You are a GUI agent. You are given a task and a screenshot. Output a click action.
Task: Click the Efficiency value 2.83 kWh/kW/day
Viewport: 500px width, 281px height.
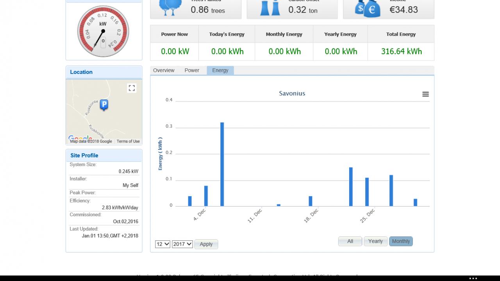click(120, 208)
